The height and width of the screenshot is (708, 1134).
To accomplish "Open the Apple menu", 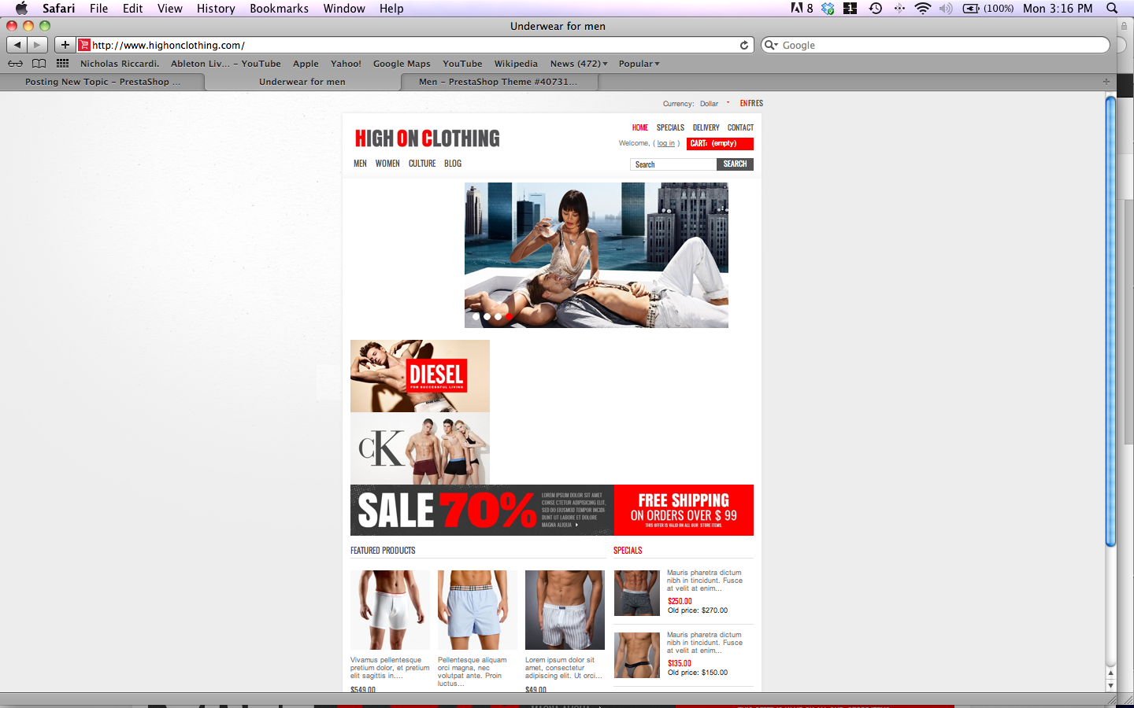I will (21, 8).
